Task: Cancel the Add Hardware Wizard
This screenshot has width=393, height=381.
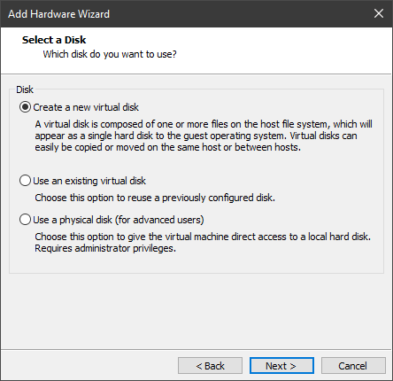Action: tap(353, 366)
